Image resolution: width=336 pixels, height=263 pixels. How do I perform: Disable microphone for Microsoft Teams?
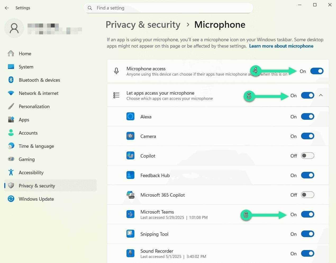point(307,214)
